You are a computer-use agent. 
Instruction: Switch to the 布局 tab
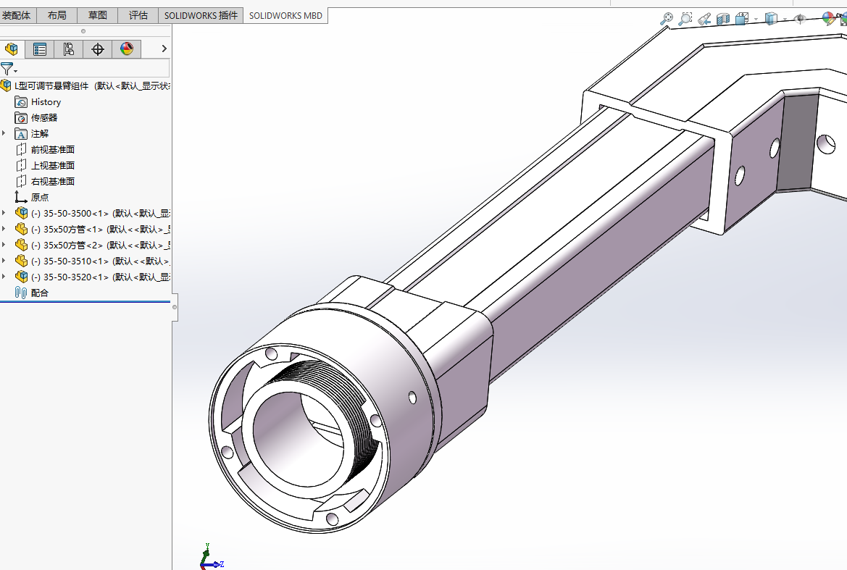[57, 15]
